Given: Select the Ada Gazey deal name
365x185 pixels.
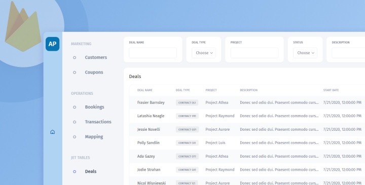Looking at the screenshot, I should click(x=146, y=156).
